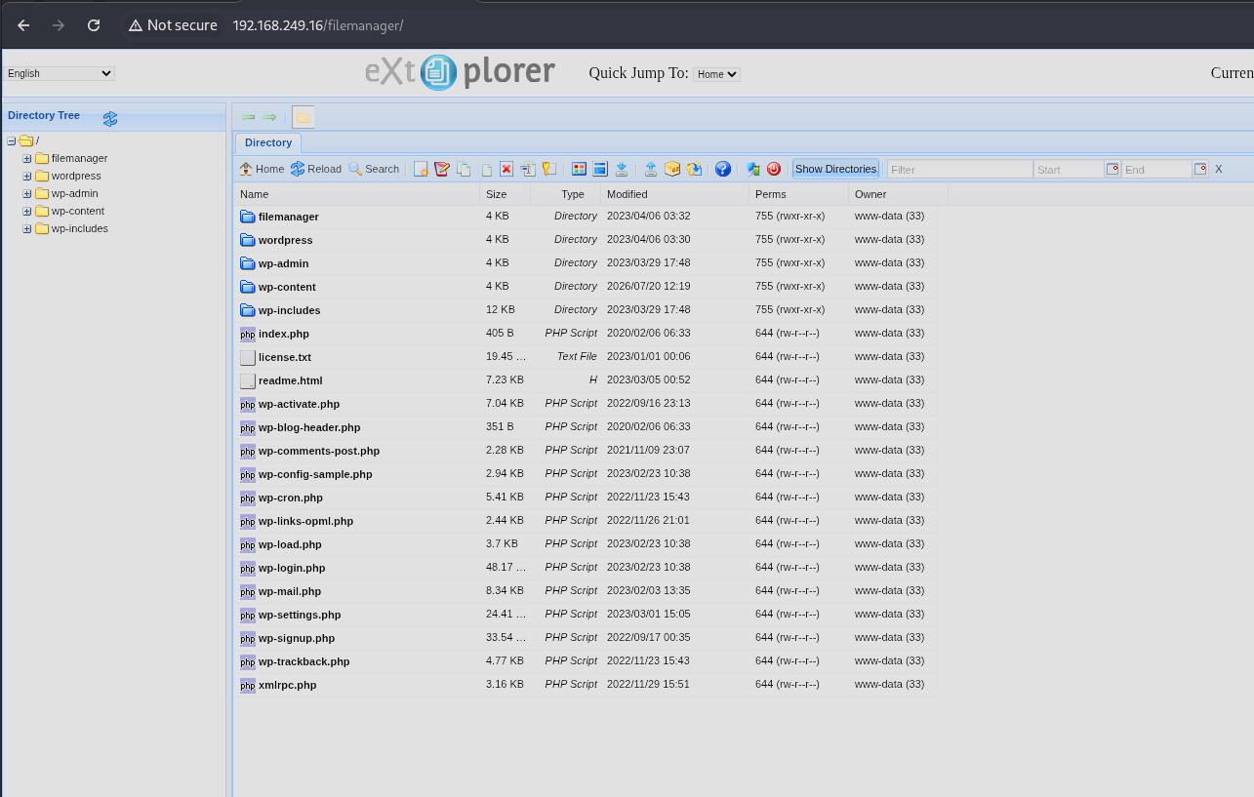Click the Extract archive icon
1254x797 pixels.
(694, 169)
